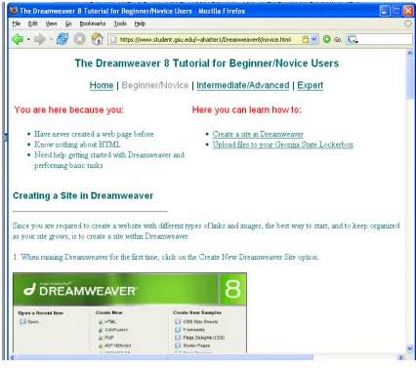Open the Bookmarks menu
The height and width of the screenshot is (368, 416).
coord(93,23)
